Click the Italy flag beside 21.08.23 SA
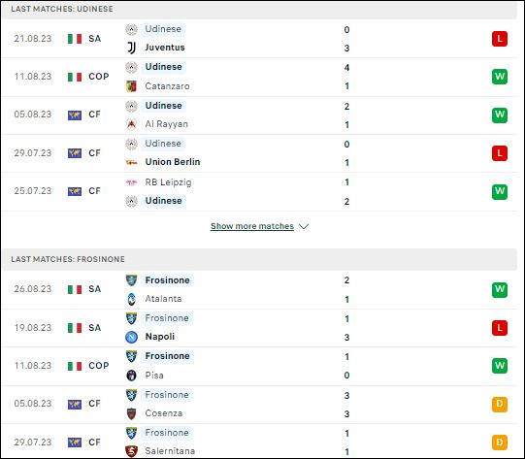525x459 pixels. point(75,39)
